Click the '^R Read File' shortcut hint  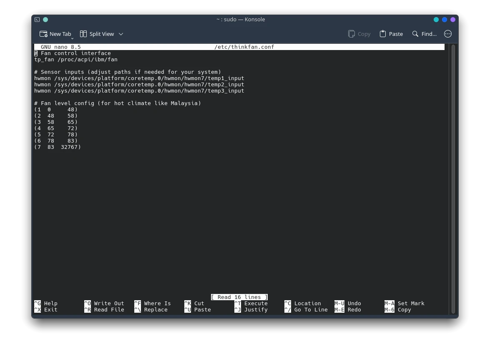[x=104, y=310]
